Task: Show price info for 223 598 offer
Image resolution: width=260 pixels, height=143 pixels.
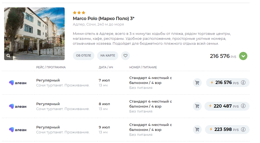Action: coord(243,130)
